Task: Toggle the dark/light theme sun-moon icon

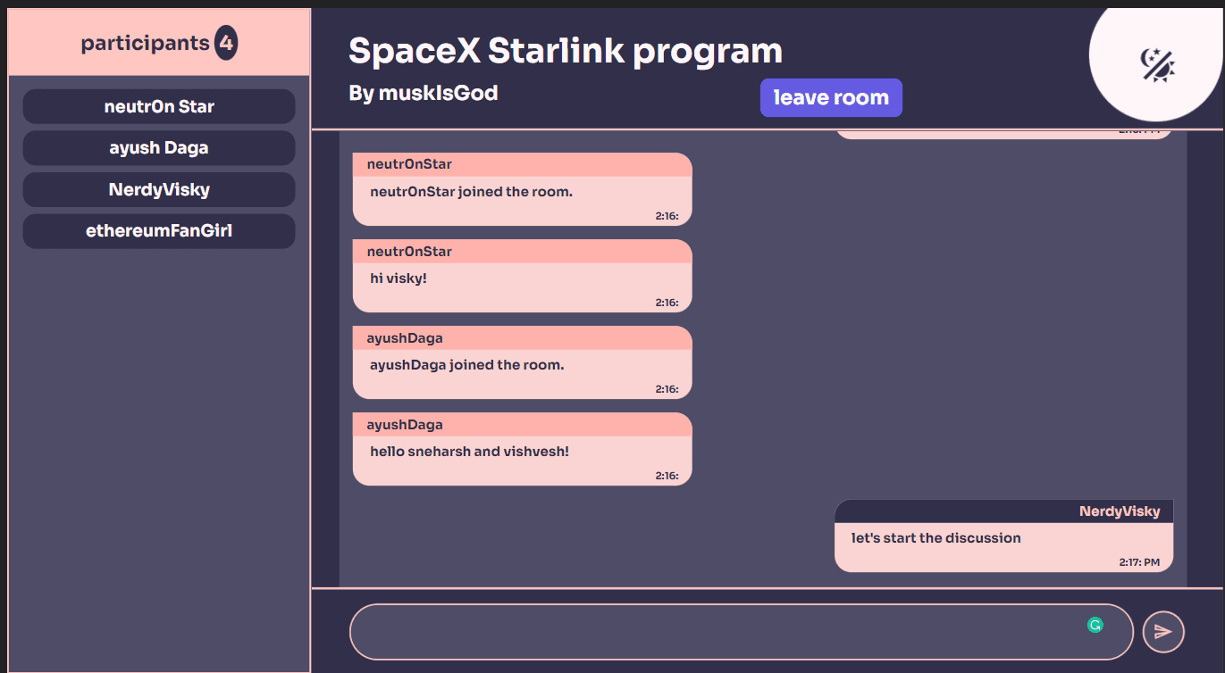Action: click(x=1157, y=65)
